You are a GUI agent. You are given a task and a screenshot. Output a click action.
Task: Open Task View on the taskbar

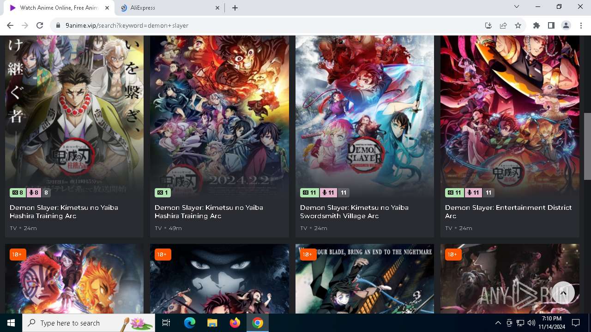point(166,323)
